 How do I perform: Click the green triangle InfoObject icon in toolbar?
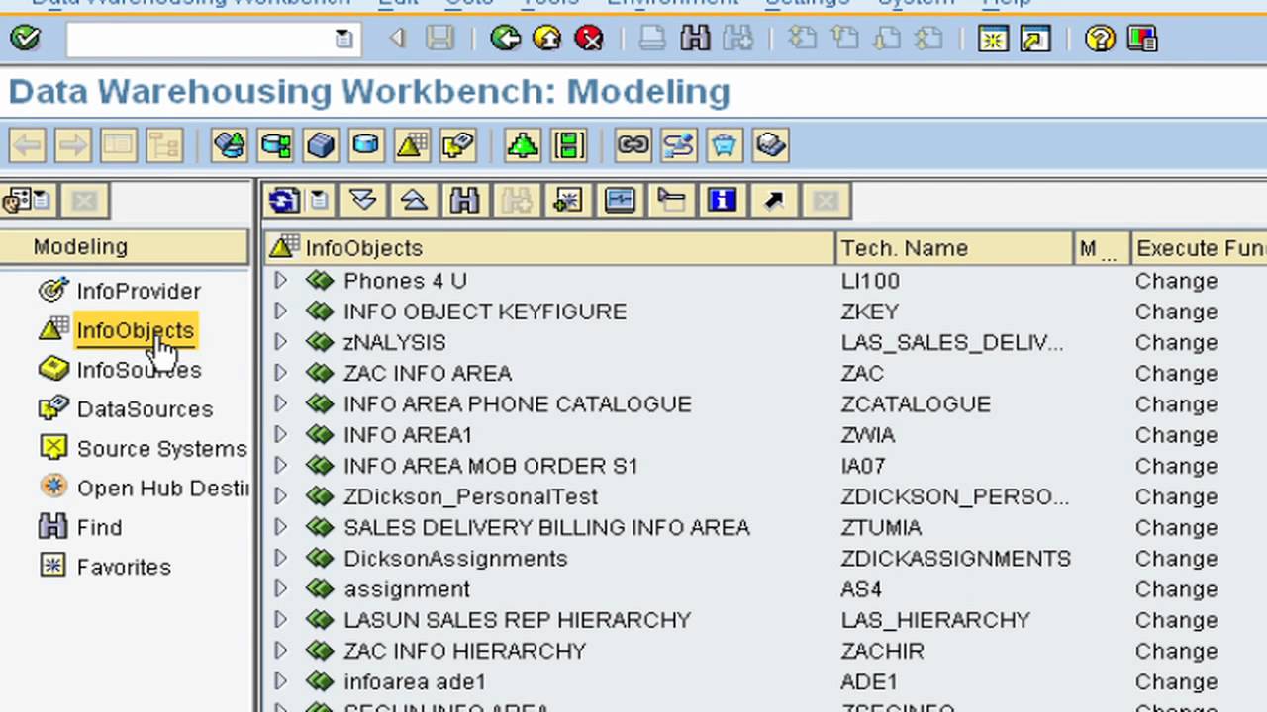coord(522,145)
